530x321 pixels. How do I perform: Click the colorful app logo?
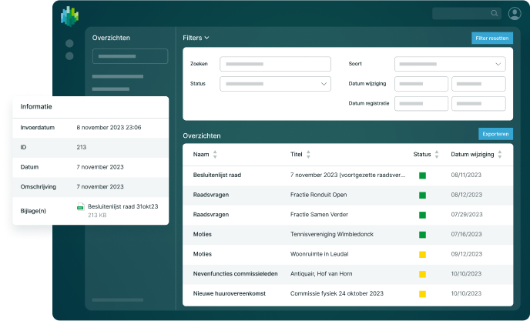coord(69,16)
